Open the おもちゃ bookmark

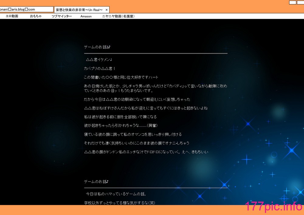[x=36, y=16]
